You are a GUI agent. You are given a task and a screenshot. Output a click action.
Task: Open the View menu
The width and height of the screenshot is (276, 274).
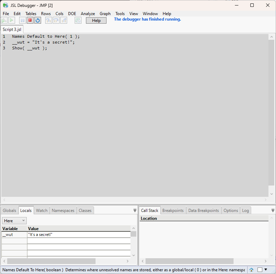click(134, 14)
